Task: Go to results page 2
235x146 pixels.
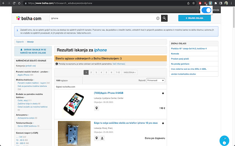Action: coord(91,72)
